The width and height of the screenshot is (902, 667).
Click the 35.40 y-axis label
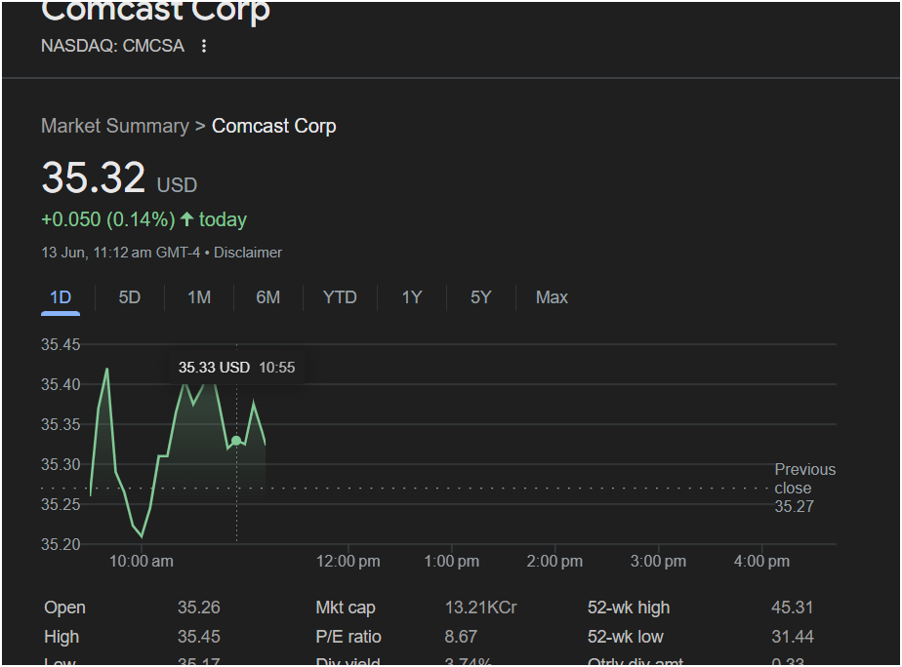61,384
